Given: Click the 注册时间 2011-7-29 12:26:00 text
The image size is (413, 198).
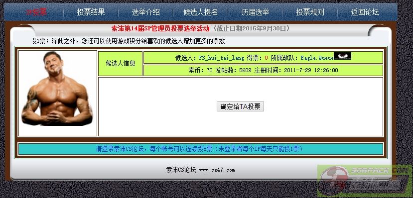Looking at the screenshot, I should tap(296, 71).
